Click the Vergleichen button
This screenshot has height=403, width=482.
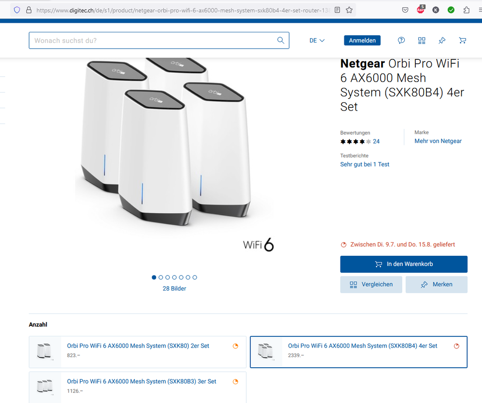point(371,284)
